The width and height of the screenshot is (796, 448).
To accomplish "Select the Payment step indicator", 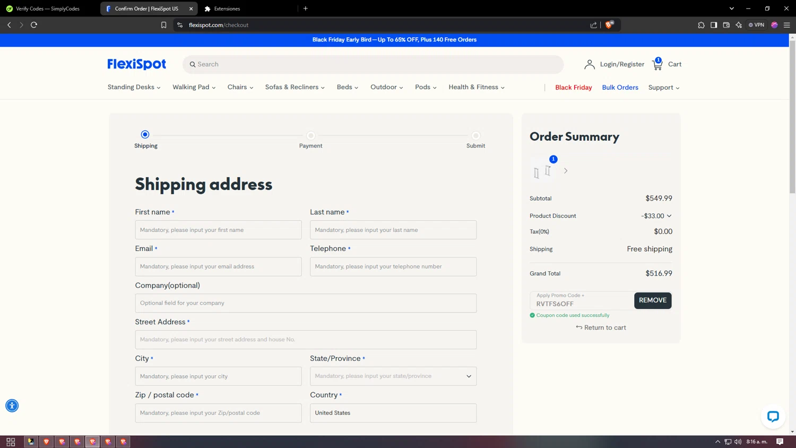I will click(311, 136).
